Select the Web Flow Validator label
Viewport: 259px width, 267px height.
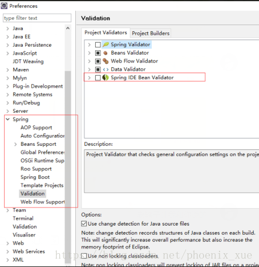click(x=135, y=61)
